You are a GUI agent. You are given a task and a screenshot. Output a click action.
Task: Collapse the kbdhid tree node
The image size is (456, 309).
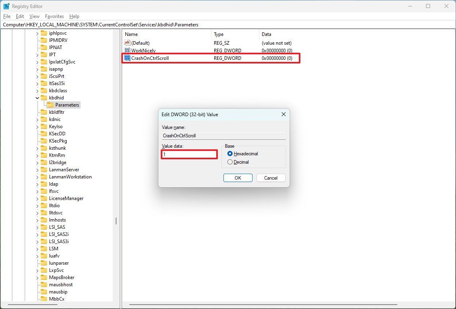pos(37,98)
